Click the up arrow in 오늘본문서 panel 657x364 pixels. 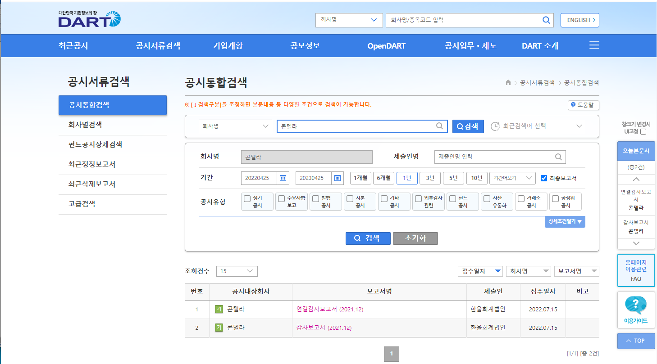tap(636, 179)
